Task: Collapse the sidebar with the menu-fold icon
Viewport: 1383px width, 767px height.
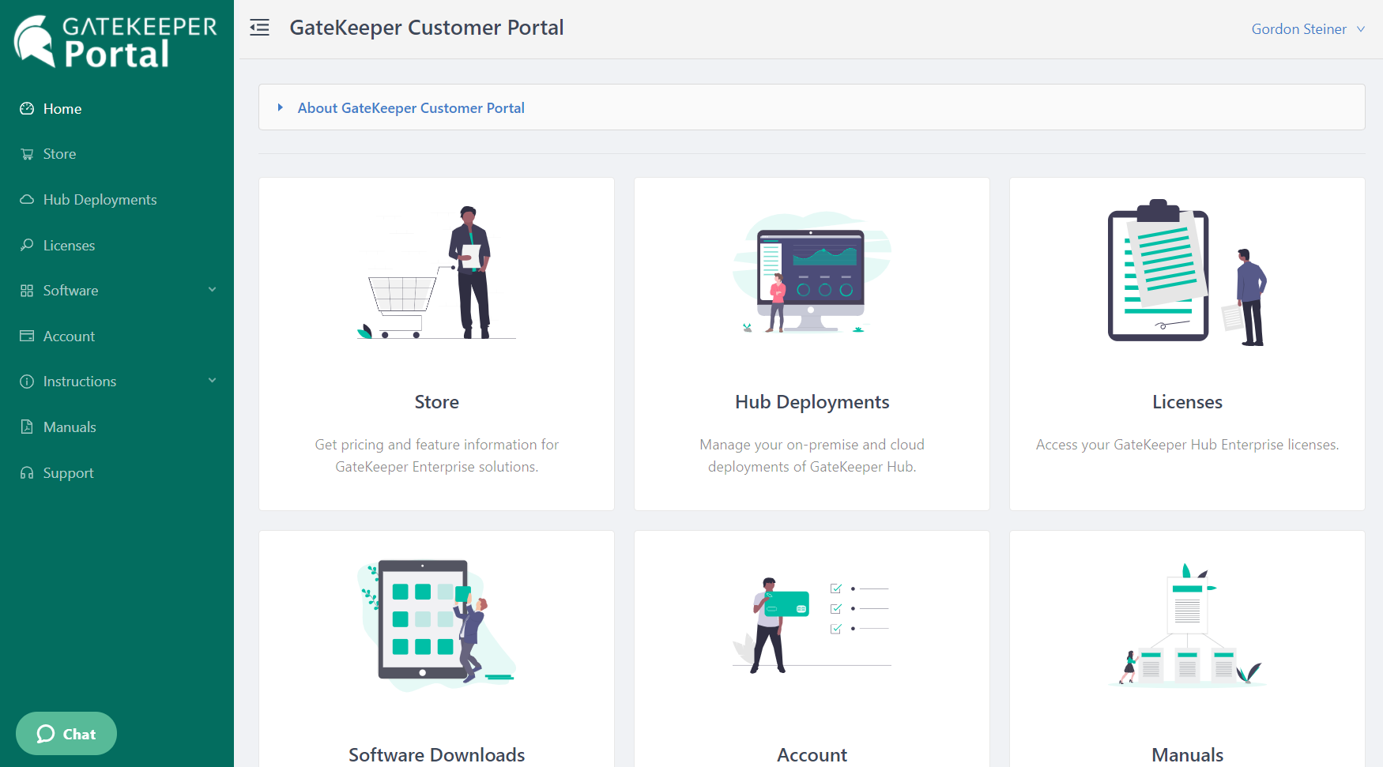Action: pos(259,28)
